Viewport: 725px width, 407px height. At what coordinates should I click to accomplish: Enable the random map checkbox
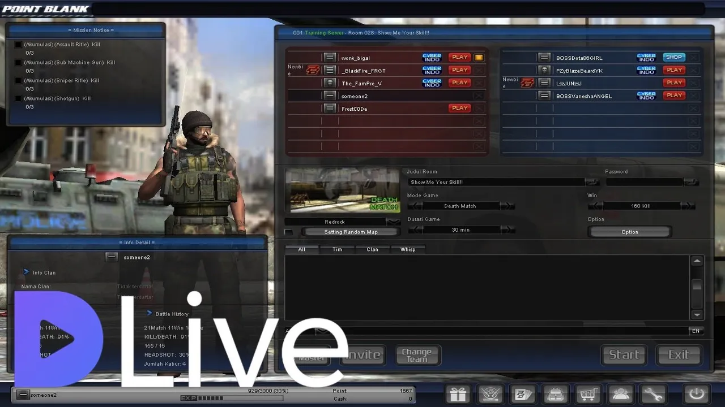(289, 232)
